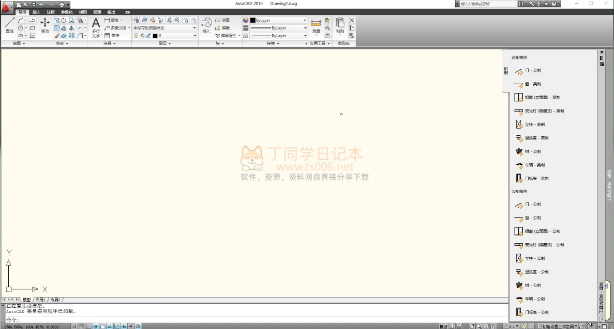614x329 pixels.
Task: Select the 直线 (Line) tool
Action: click(x=9, y=25)
